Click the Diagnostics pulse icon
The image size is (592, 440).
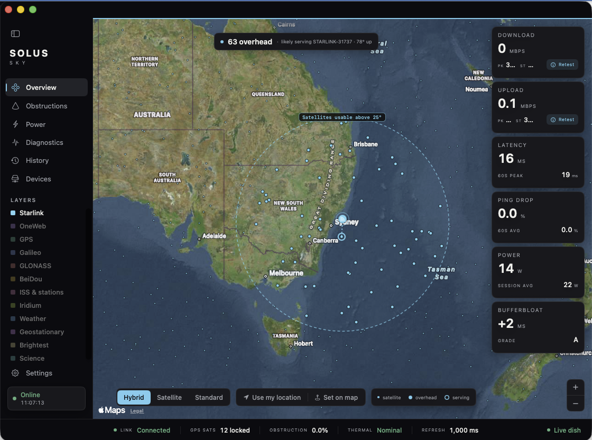point(15,142)
